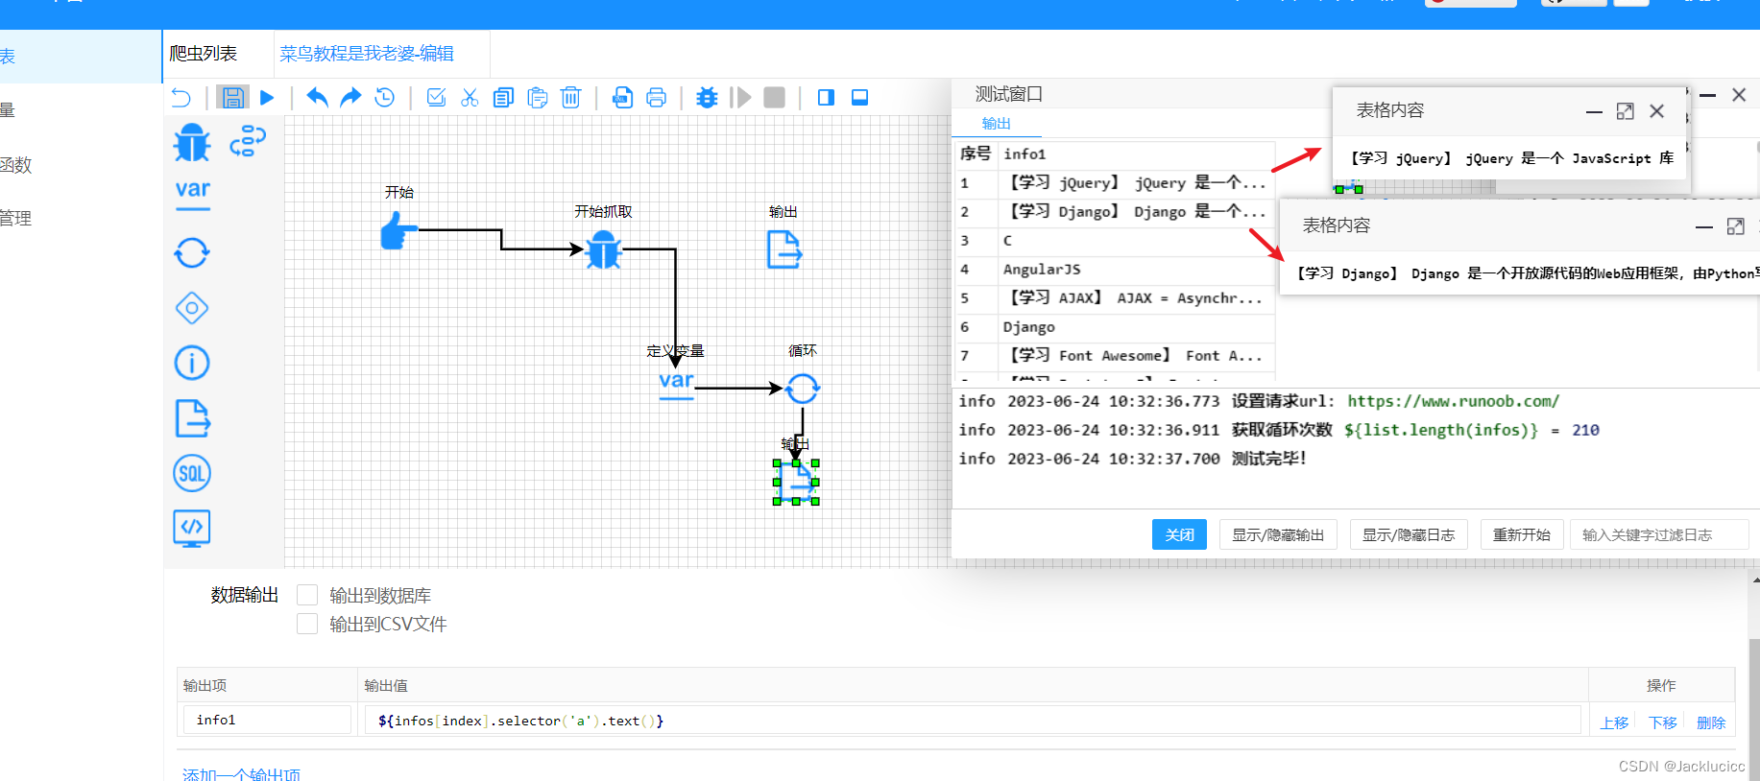Image resolution: width=1760 pixels, height=781 pixels.
Task: Switch to the 爬虫列表 tab
Action: coord(204,54)
